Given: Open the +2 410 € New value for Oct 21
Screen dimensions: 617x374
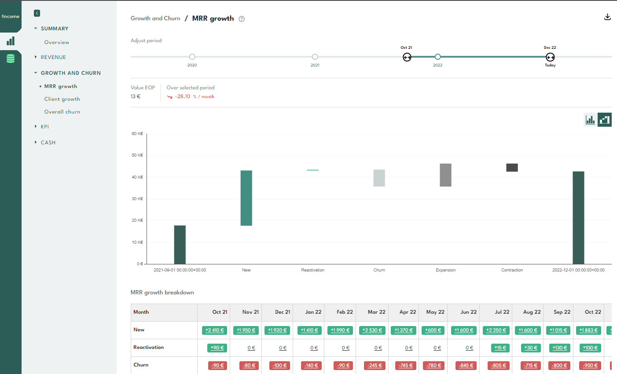Looking at the screenshot, I should [x=215, y=330].
